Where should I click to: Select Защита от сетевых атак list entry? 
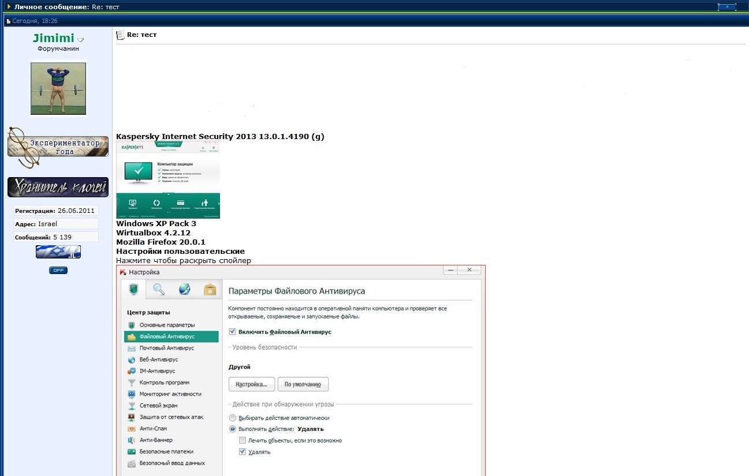pyautogui.click(x=172, y=417)
